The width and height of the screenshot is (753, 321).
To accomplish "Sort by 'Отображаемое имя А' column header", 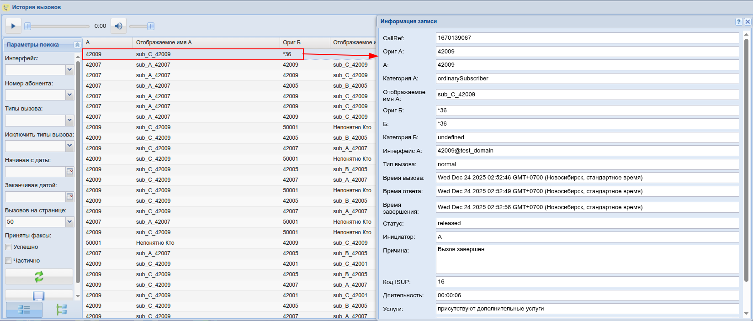I will [206, 42].
